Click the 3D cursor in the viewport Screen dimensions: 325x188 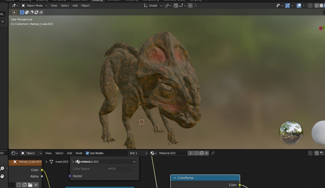pos(141,122)
